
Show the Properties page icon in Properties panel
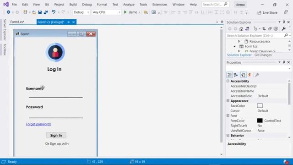[x=243, y=75]
